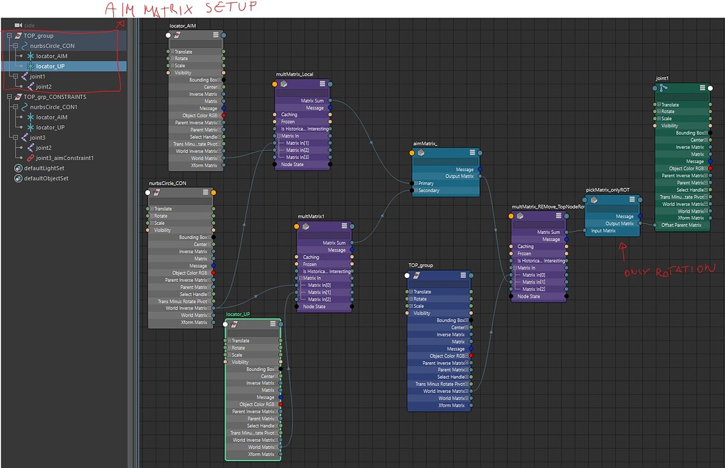Select defaultLightSet in the outliner
The image size is (725, 468).
[45, 168]
